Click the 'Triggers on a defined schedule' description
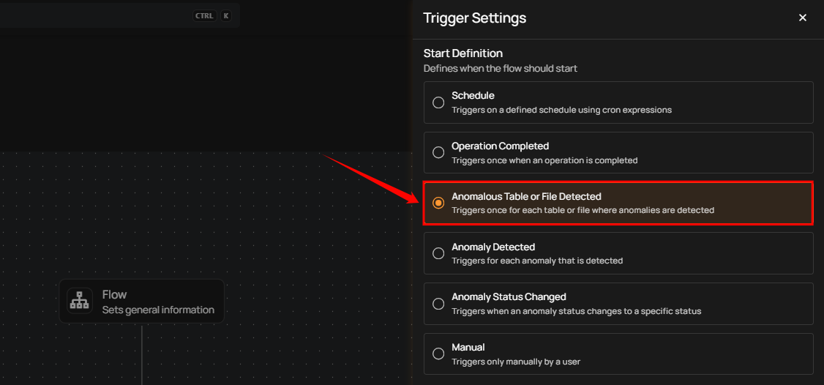This screenshot has height=385, width=824. point(561,110)
